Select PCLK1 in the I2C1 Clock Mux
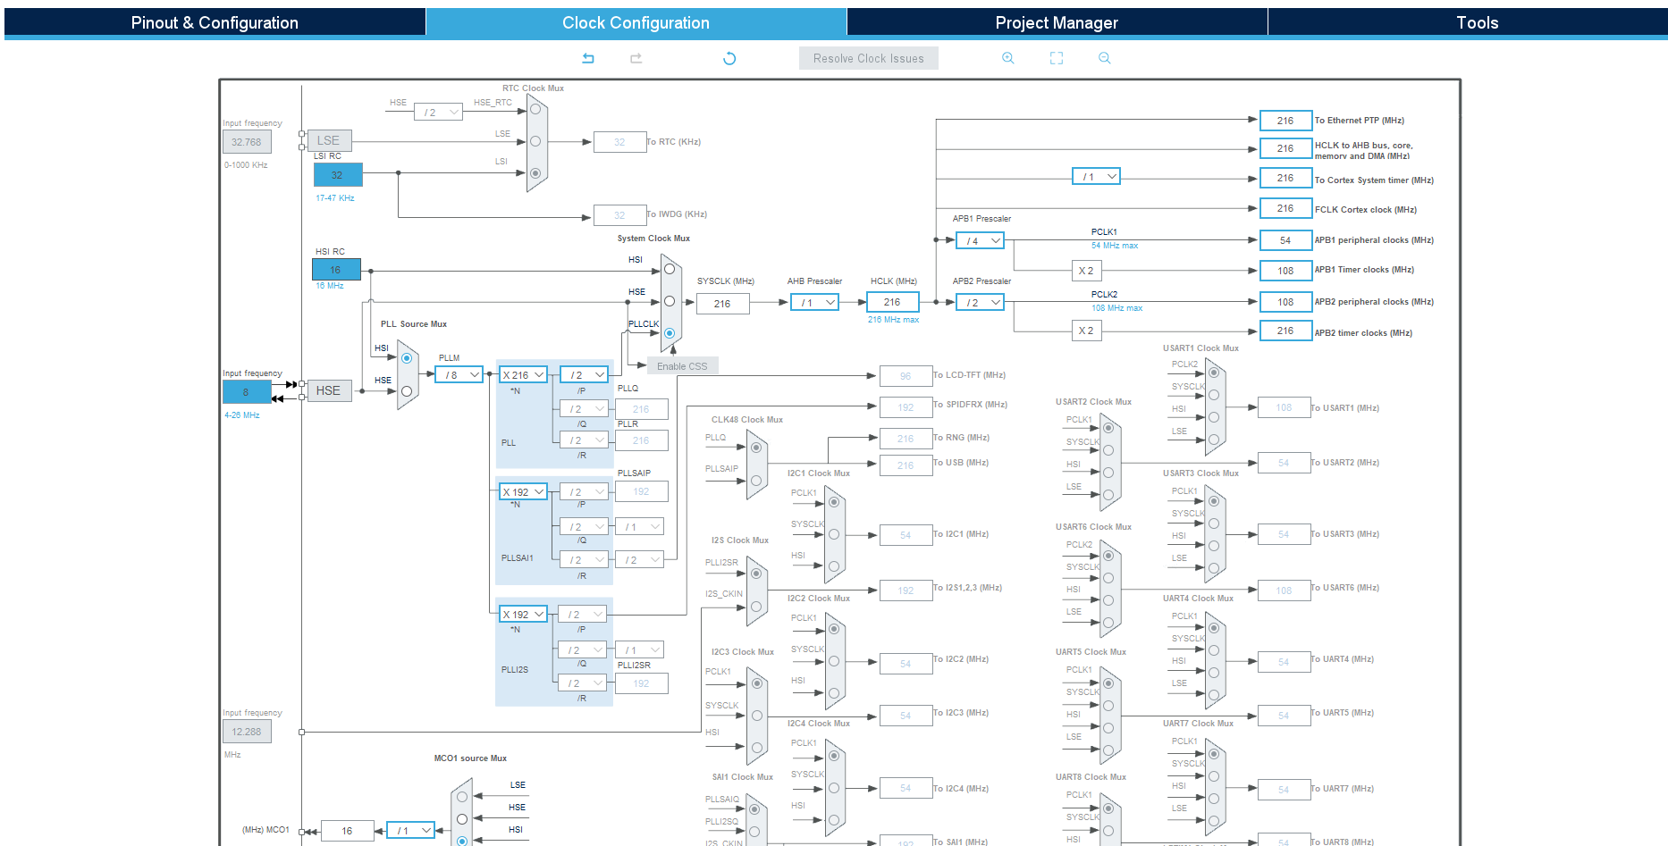Viewport: 1668px width, 846px height. (834, 502)
